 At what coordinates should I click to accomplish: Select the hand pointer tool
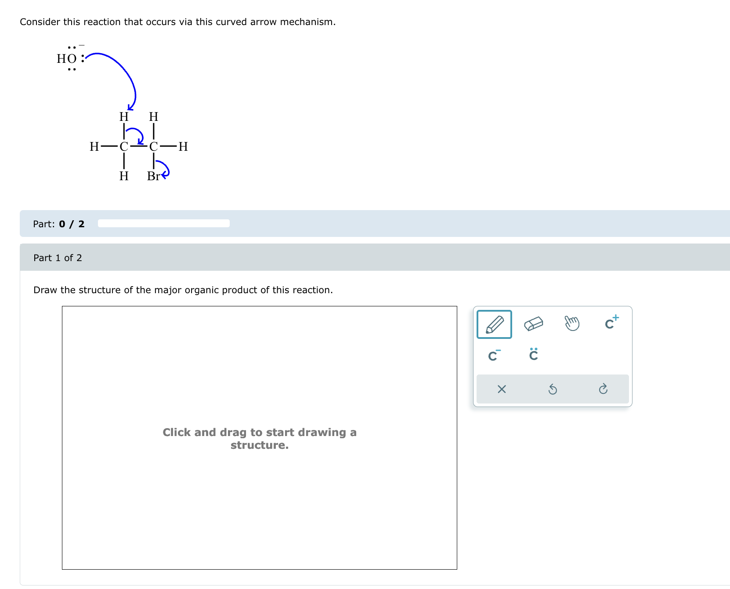click(572, 324)
